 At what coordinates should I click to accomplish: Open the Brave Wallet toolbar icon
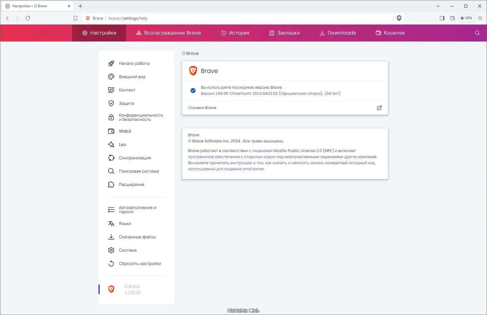[x=452, y=18]
